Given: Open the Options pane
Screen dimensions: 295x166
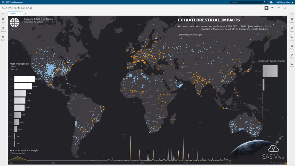Looking at the screenshot, I should click(292, 20).
